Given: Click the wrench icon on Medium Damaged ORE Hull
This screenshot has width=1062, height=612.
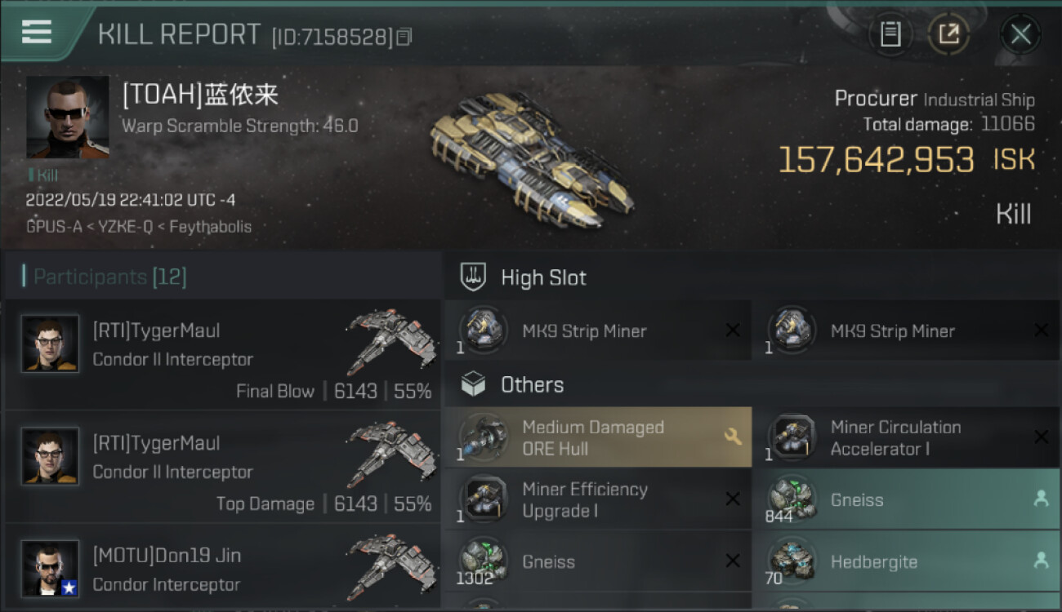Looking at the screenshot, I should [x=733, y=437].
